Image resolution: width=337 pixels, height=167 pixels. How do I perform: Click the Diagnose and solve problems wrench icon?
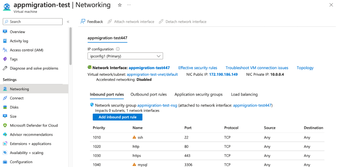click(5, 68)
